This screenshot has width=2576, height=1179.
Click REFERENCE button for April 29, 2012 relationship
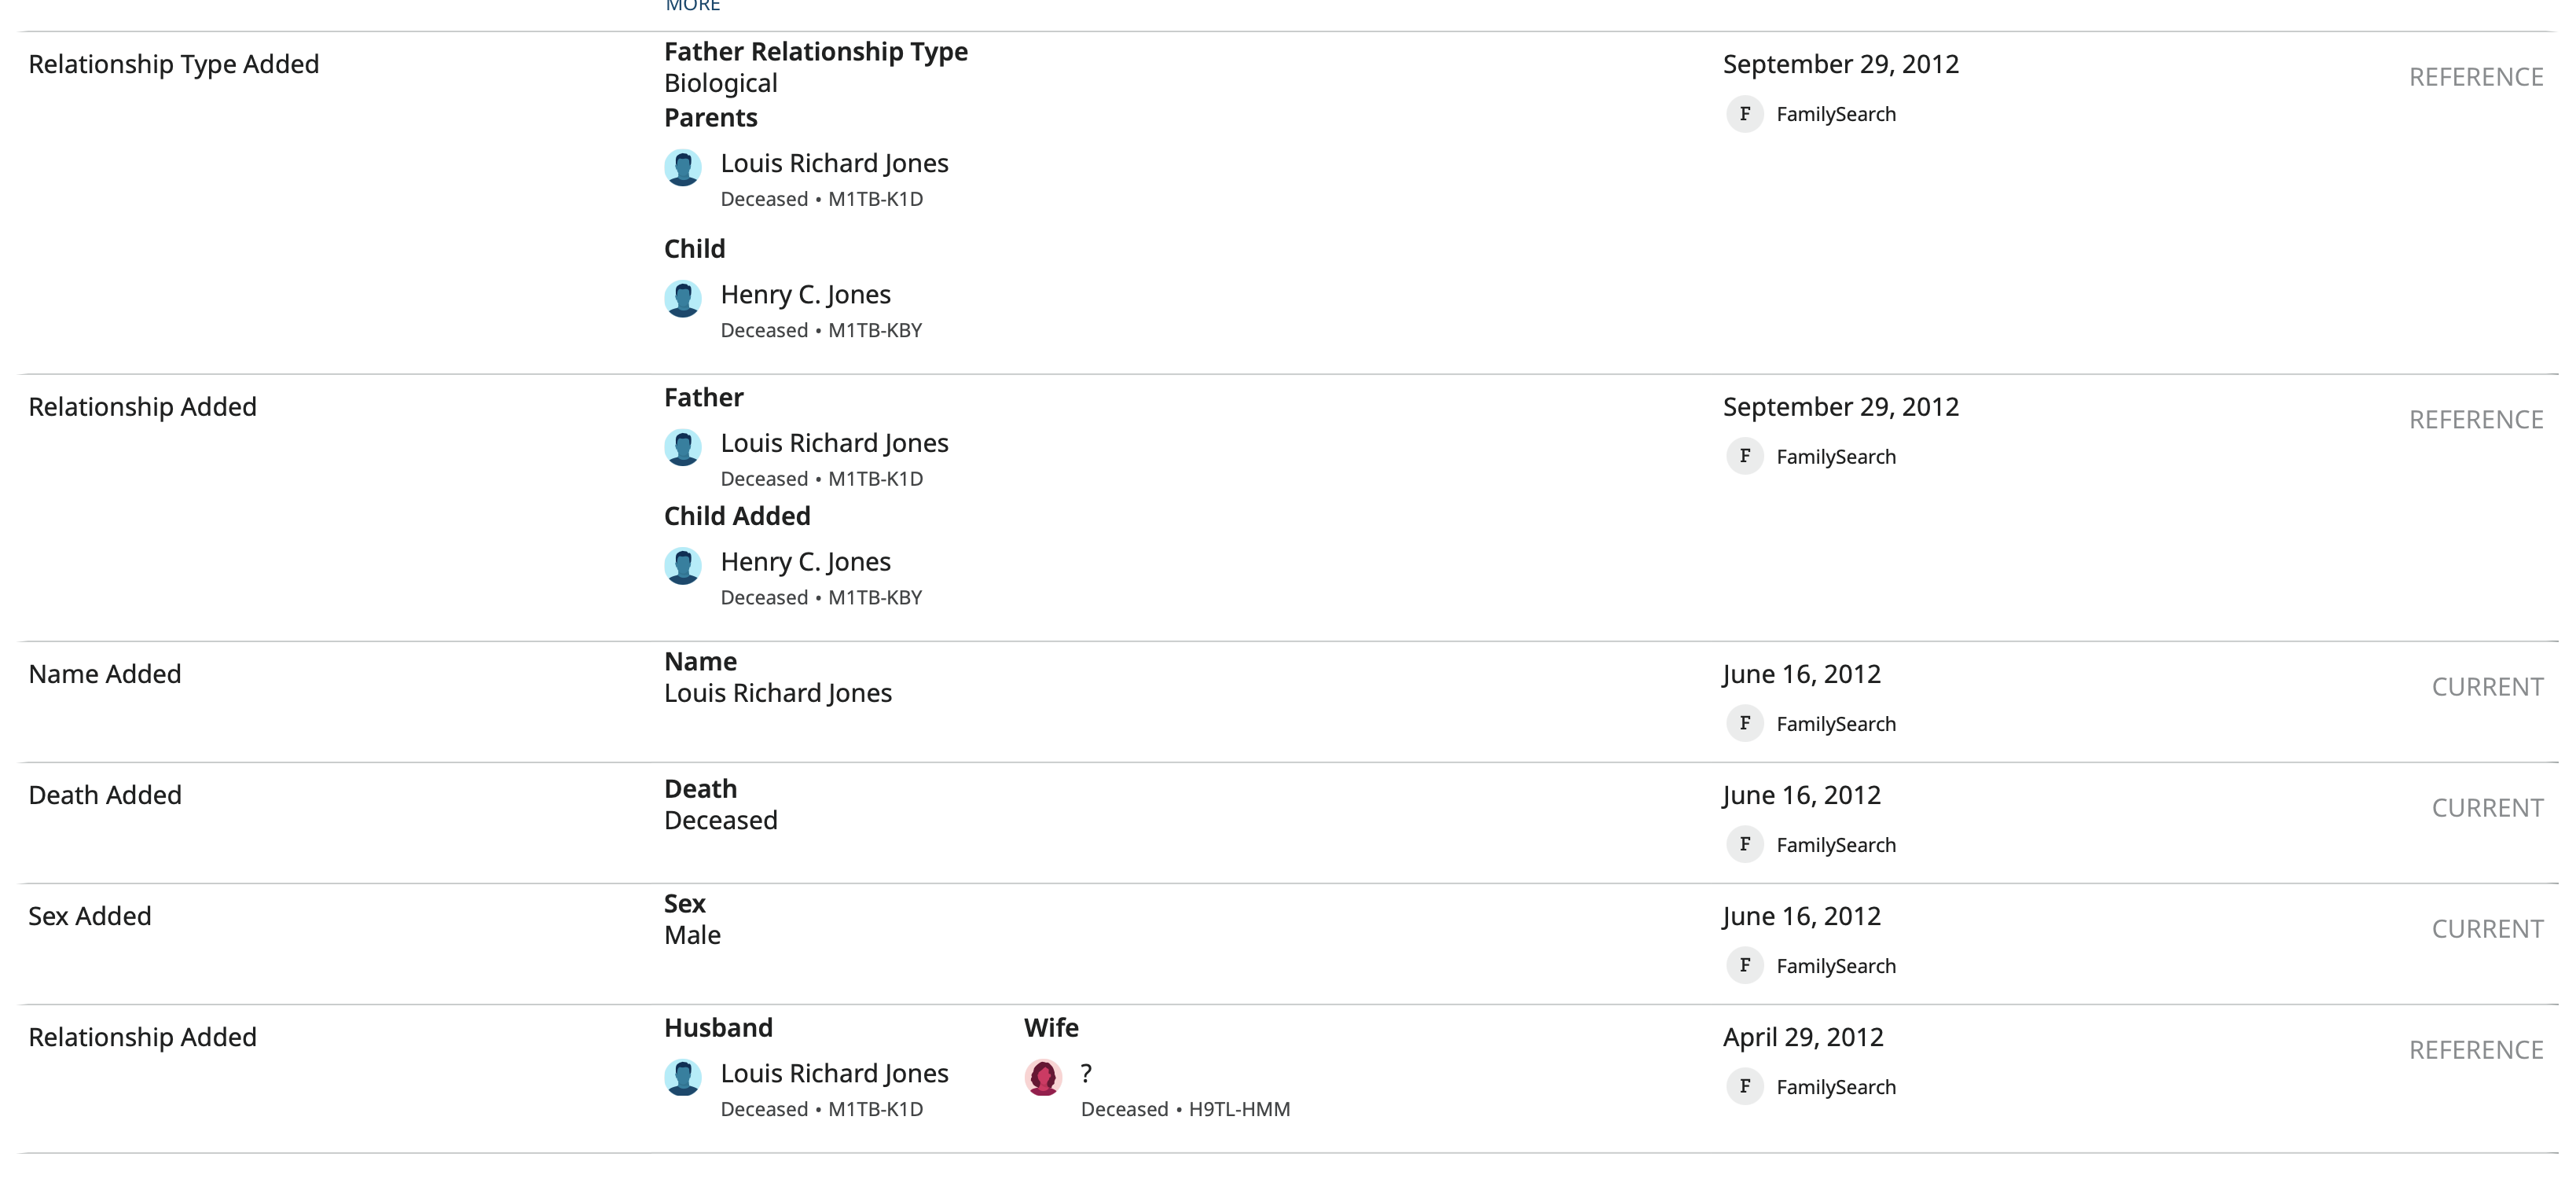(x=2476, y=1050)
